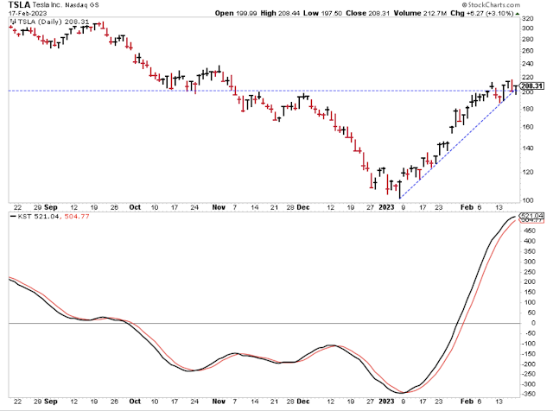
Task: Click 'Feb' on the price chart date axis
Action: pyautogui.click(x=467, y=207)
